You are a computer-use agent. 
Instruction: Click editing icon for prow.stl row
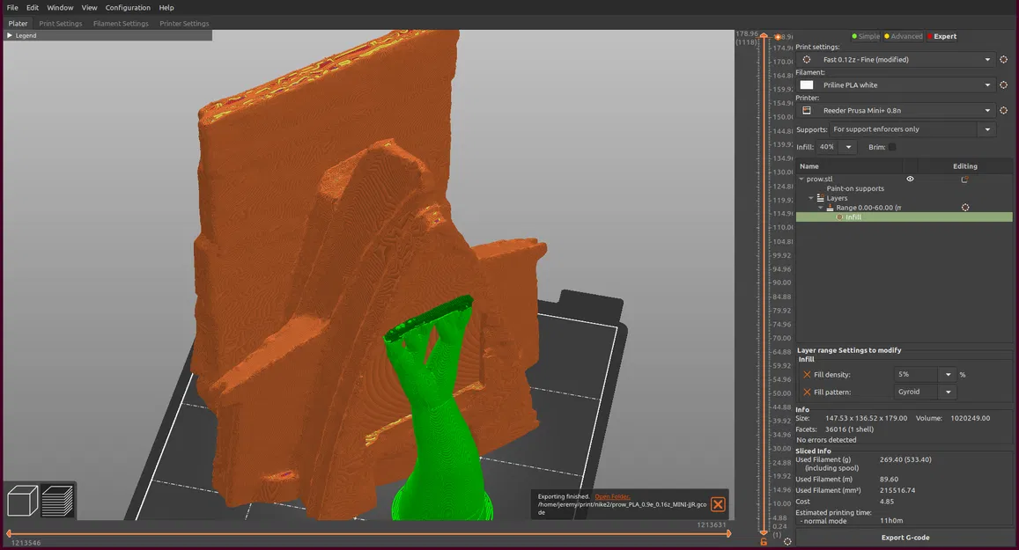tap(964, 180)
